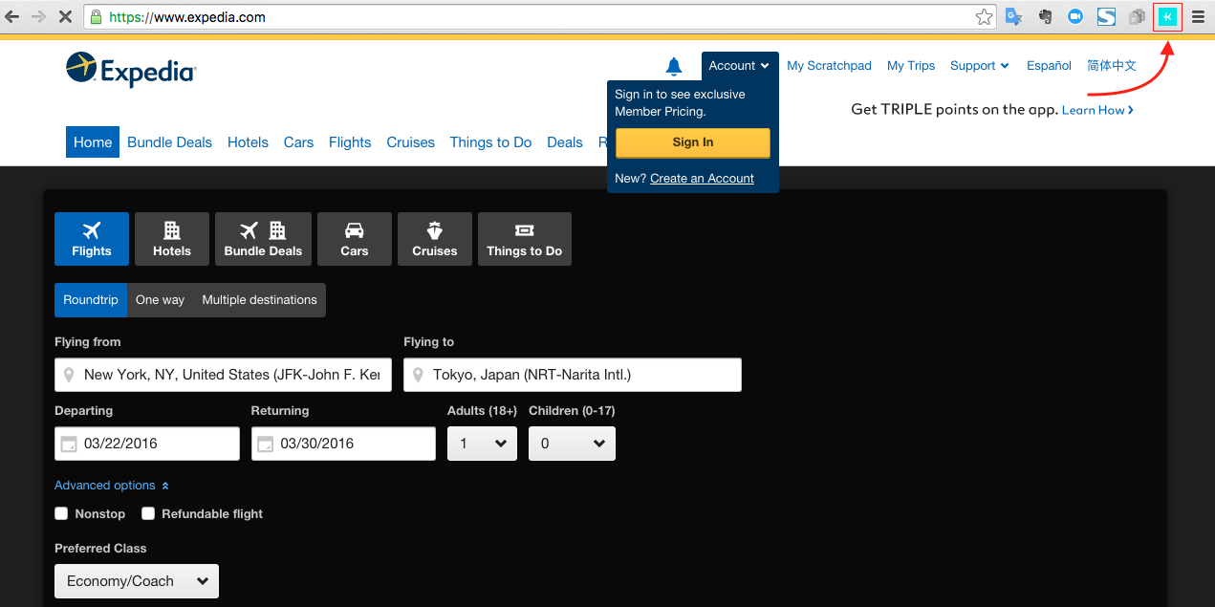Open the Adults (18+) dropdown

pyautogui.click(x=482, y=444)
